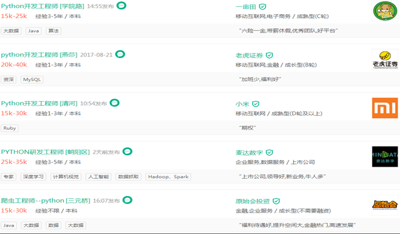
Task: Open job PYTHON研发工程师 [朝阳区]
Action: (45, 152)
